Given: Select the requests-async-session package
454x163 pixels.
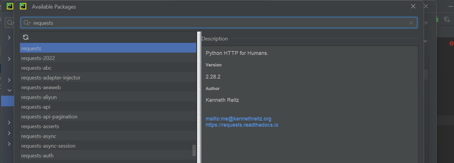Looking at the screenshot, I should point(108,146).
